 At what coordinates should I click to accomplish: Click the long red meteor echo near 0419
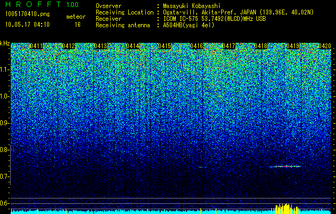point(285,166)
